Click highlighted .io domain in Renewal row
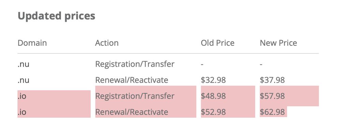The height and width of the screenshot is (136, 341). pyautogui.click(x=22, y=112)
